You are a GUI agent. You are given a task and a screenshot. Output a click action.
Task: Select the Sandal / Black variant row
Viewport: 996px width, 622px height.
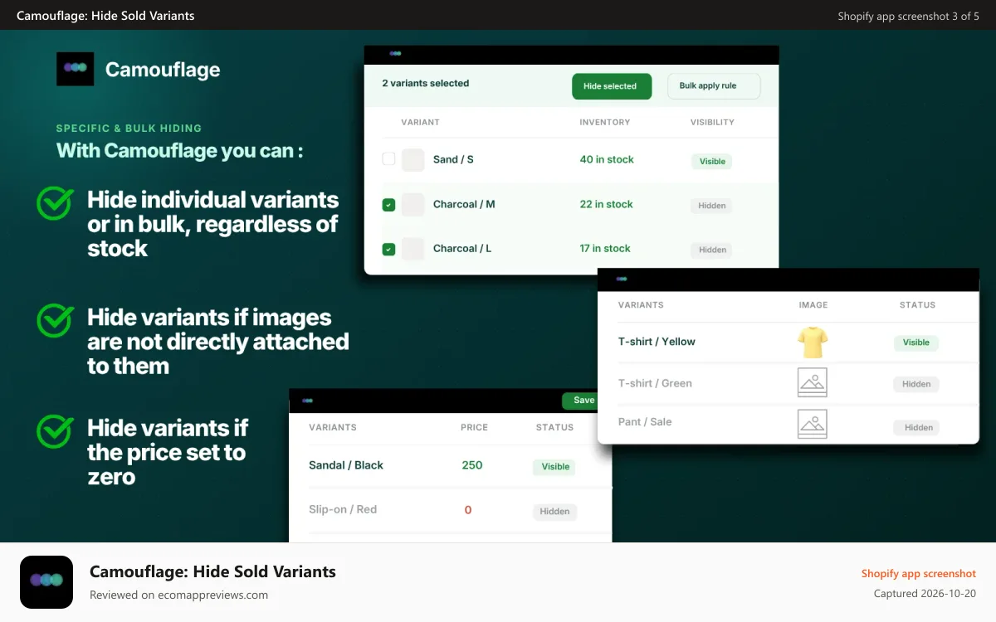coord(450,466)
